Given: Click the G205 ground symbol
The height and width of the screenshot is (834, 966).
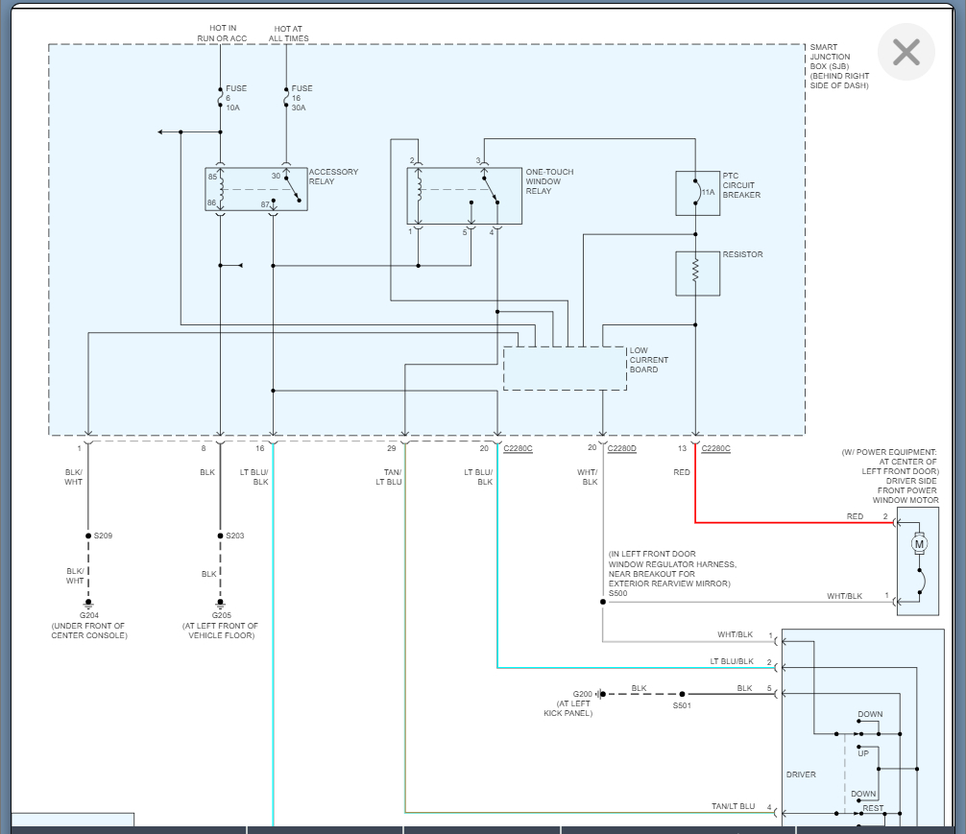Looking at the screenshot, I should coord(220,605).
